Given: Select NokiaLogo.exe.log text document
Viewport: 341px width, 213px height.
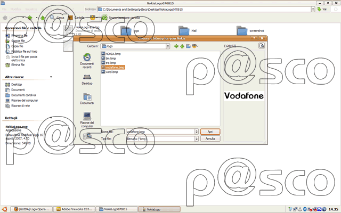Looking at the screenshot, I should (x=82, y=31).
